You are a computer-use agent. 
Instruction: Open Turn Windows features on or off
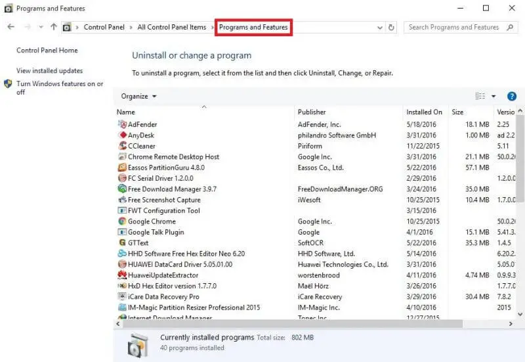click(x=60, y=87)
